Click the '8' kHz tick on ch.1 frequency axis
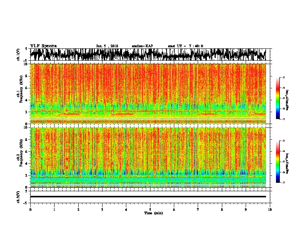Image resolution: width=304 pixels, height=235 pixels. click(27, 76)
